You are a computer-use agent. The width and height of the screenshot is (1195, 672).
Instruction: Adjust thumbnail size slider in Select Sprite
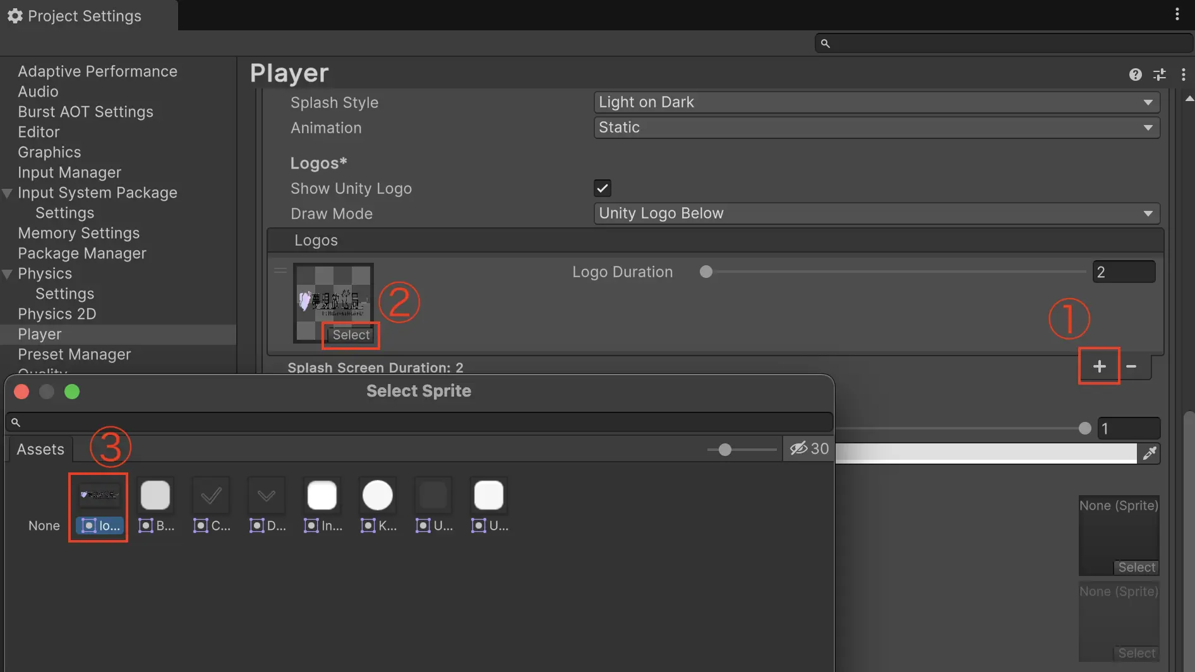tap(725, 449)
